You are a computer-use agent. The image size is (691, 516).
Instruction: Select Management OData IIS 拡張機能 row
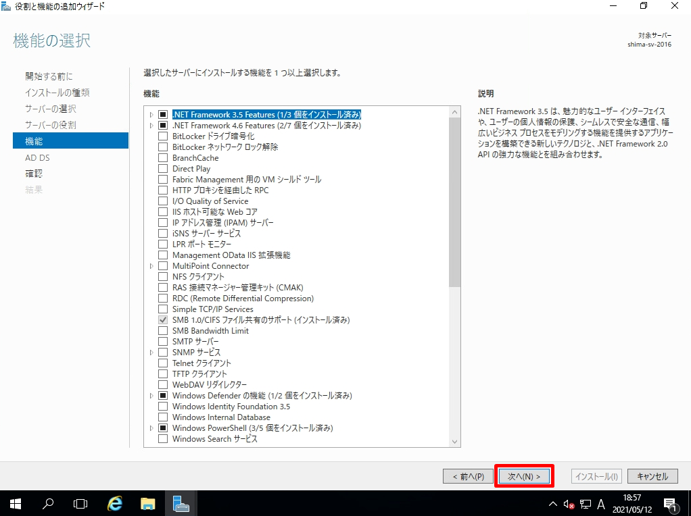point(231,255)
